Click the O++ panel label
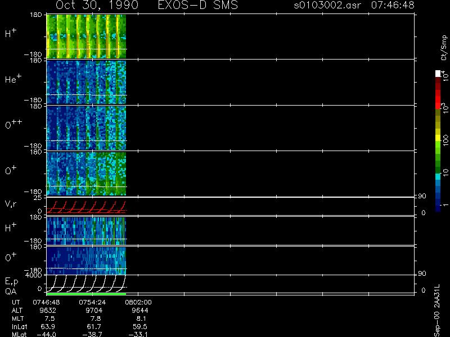The image size is (450, 337). [x=13, y=124]
